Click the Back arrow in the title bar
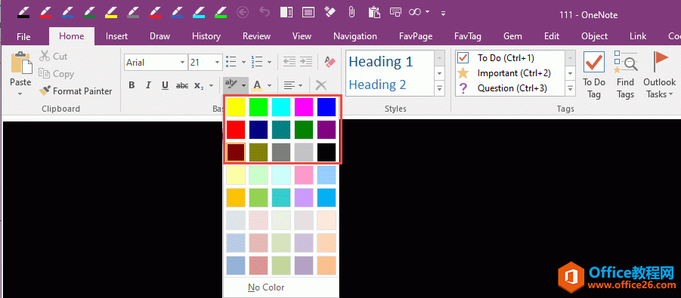This screenshot has height=298, width=681. 243,12
